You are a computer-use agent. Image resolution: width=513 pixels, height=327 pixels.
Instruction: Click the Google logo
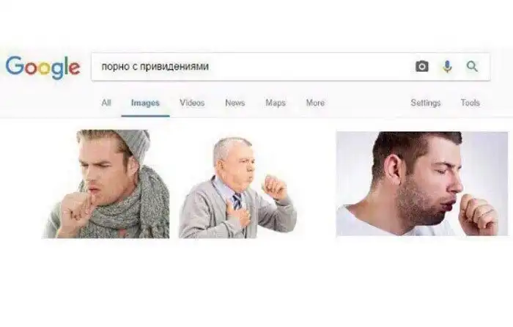click(43, 67)
